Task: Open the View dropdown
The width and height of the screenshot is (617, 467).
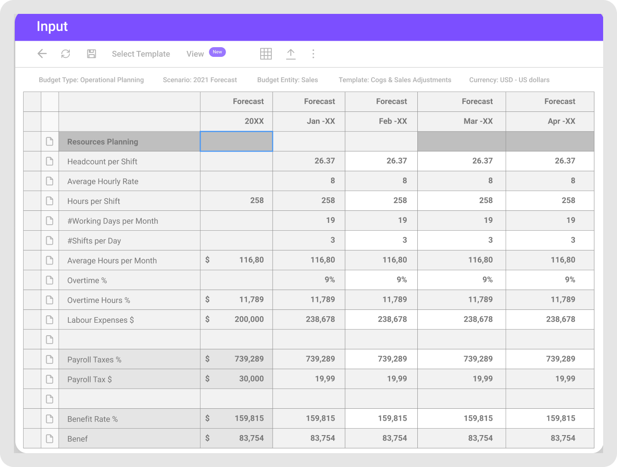Action: pyautogui.click(x=195, y=54)
